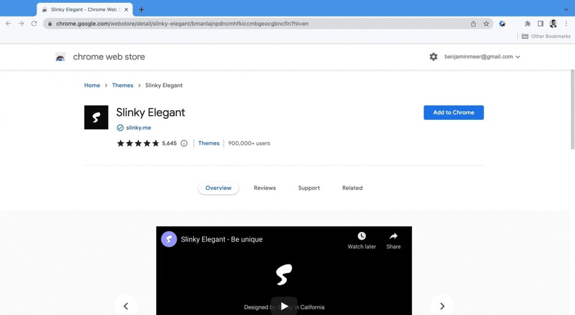Click the Chrome Web Store rainbow logo
Image resolution: width=575 pixels, height=315 pixels.
pyautogui.click(x=60, y=57)
